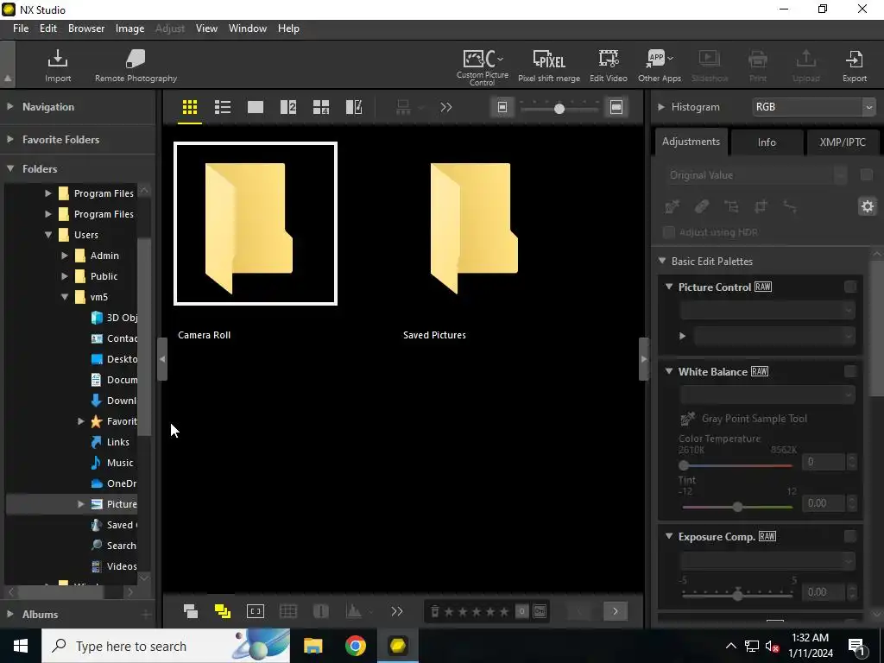Select the 4-image compare view
The width and height of the screenshot is (884, 663).
click(x=321, y=107)
